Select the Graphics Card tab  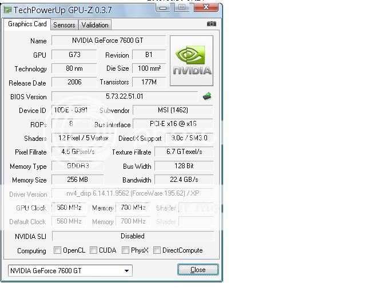[27, 25]
